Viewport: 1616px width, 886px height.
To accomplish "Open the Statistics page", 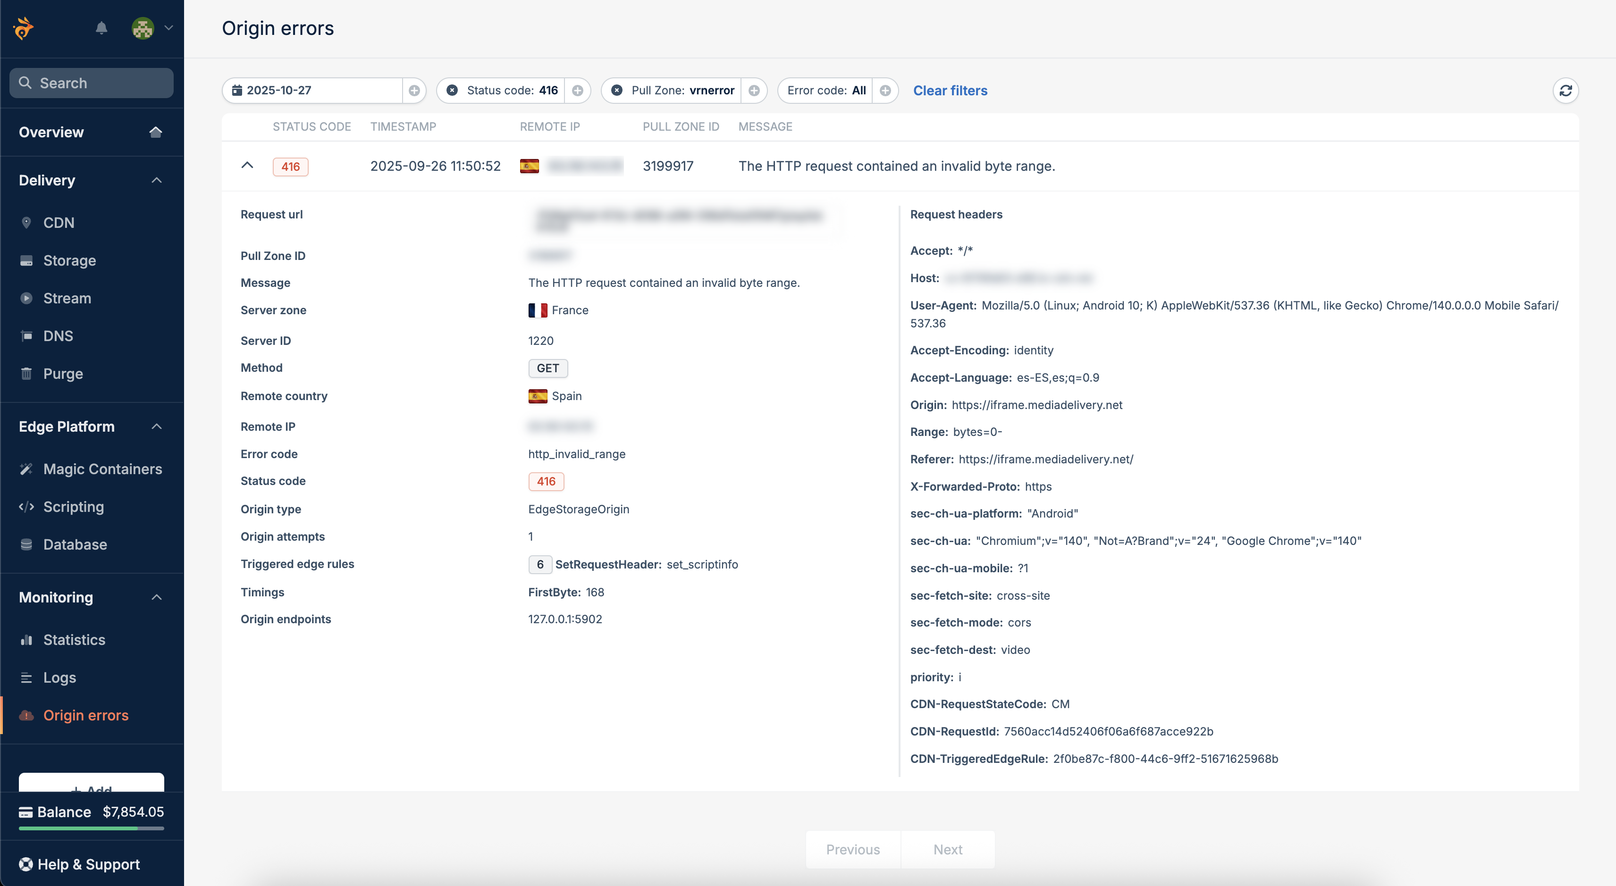I will tap(74, 640).
